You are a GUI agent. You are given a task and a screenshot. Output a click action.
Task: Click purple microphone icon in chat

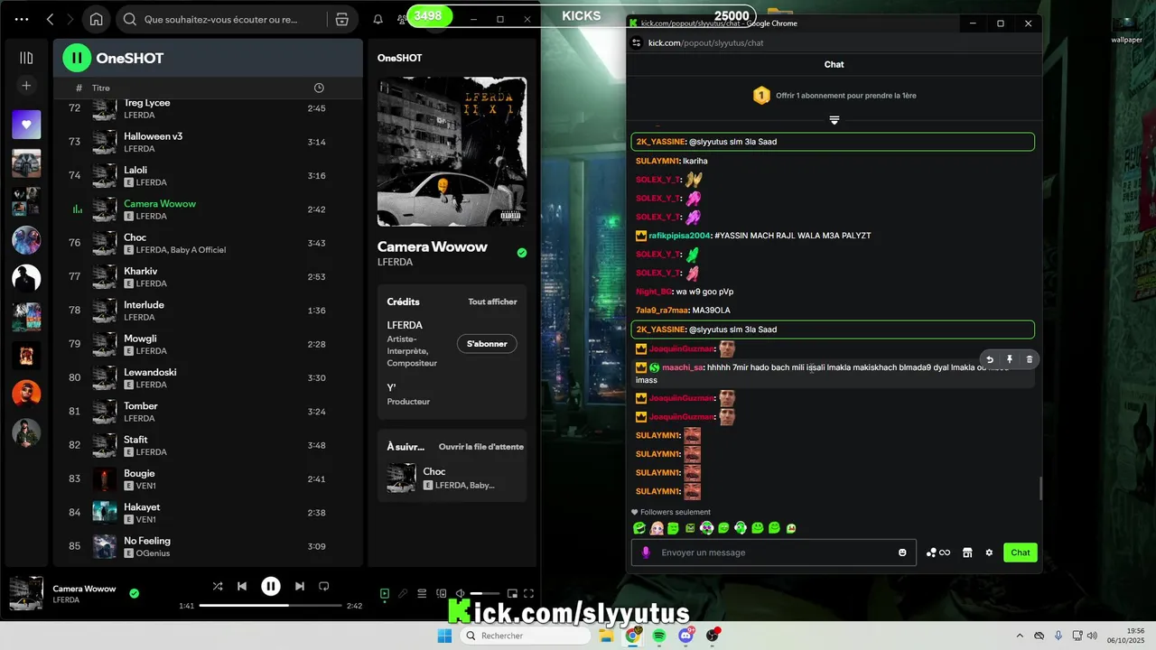(x=646, y=552)
